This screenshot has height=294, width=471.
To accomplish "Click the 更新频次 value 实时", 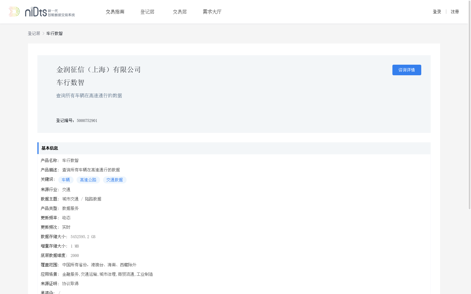I will pyautogui.click(x=66, y=227).
